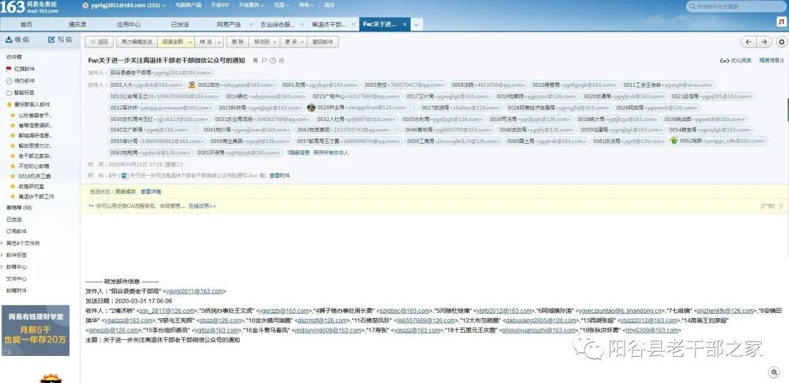Click the 返回 back button
The image size is (789, 383).
click(x=99, y=42)
